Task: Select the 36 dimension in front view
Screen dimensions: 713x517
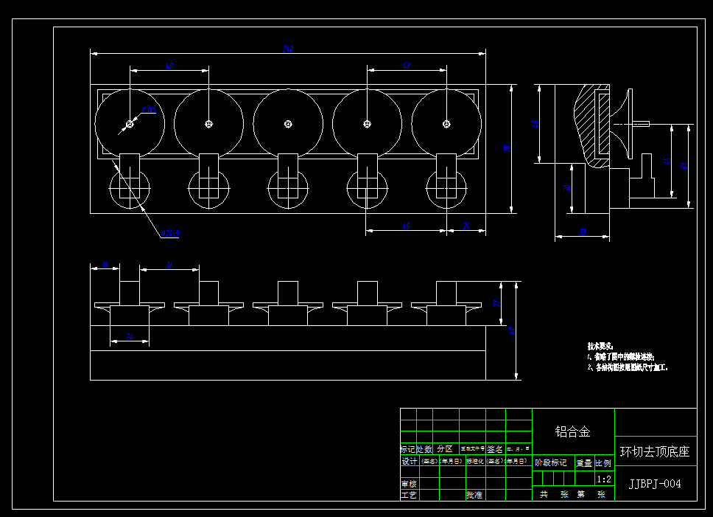Action: tap(169, 265)
